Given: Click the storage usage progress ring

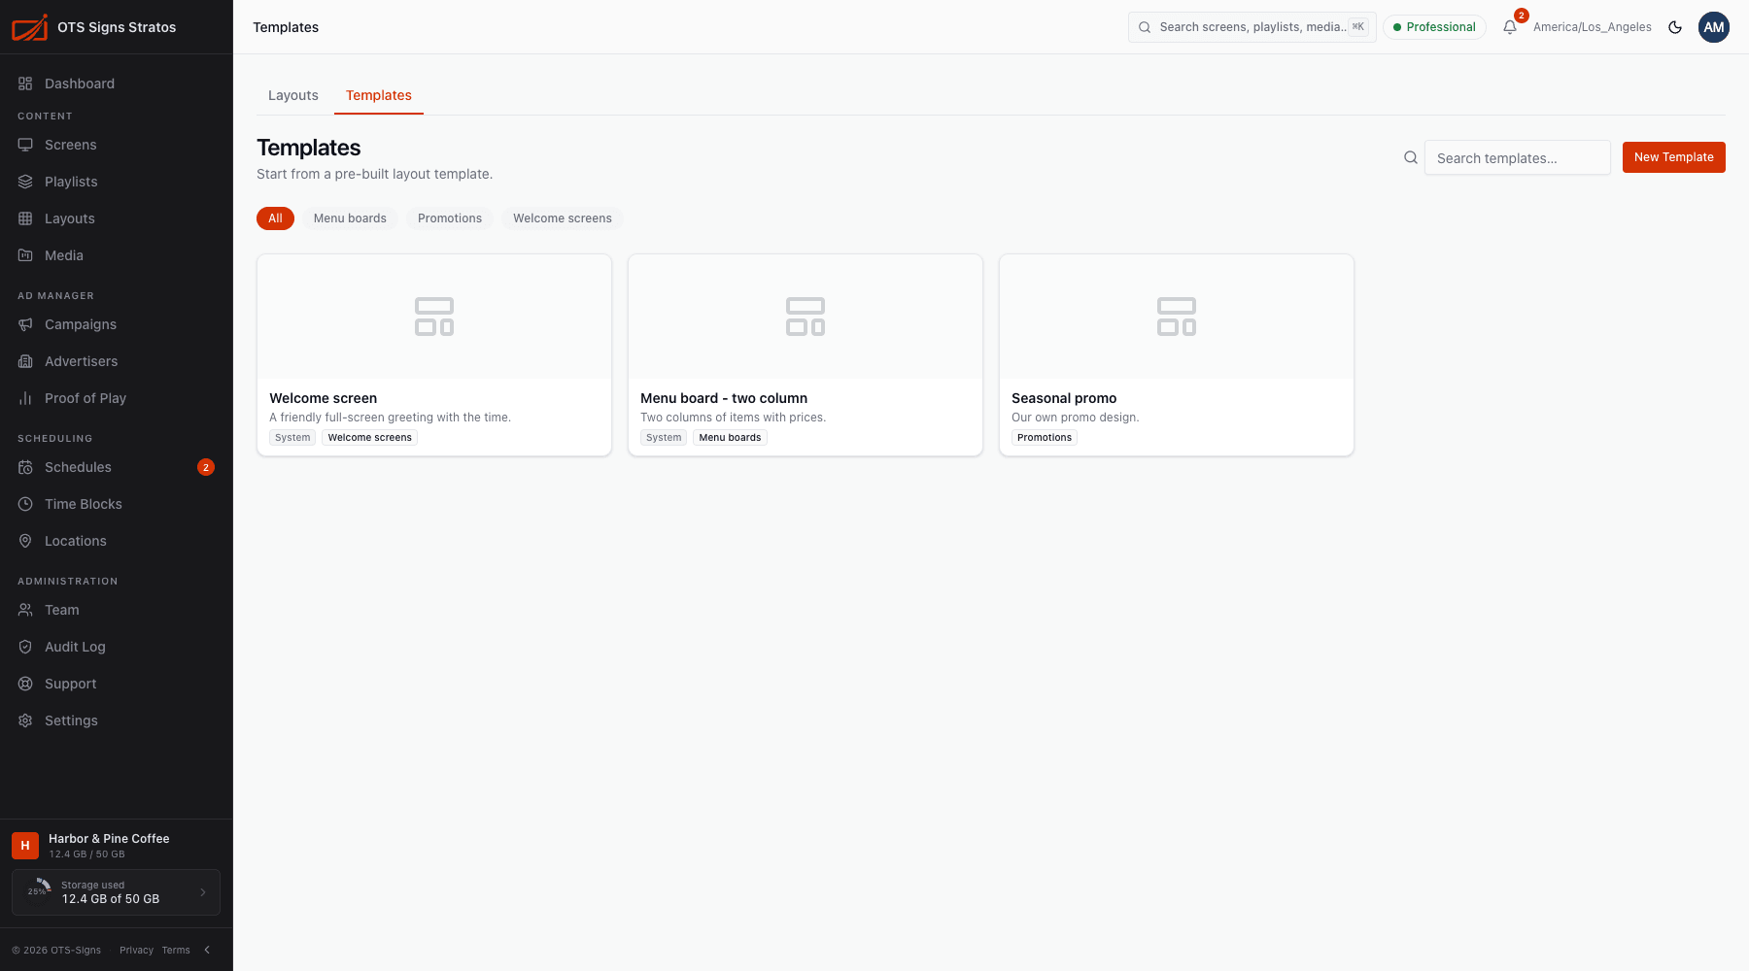Looking at the screenshot, I should (x=39, y=891).
